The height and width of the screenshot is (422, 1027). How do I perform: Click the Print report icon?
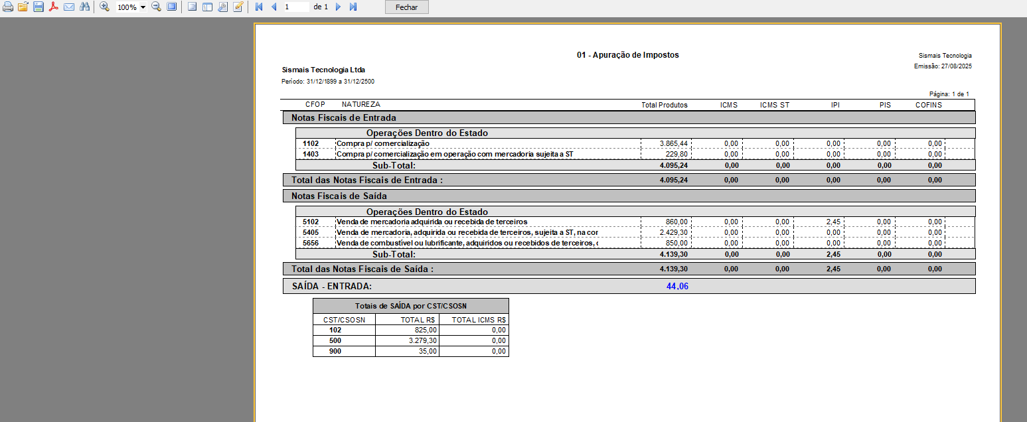point(7,7)
